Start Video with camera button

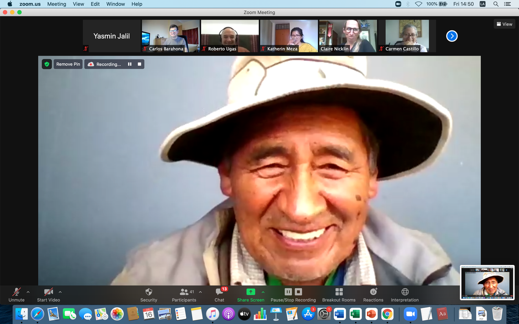point(48,292)
